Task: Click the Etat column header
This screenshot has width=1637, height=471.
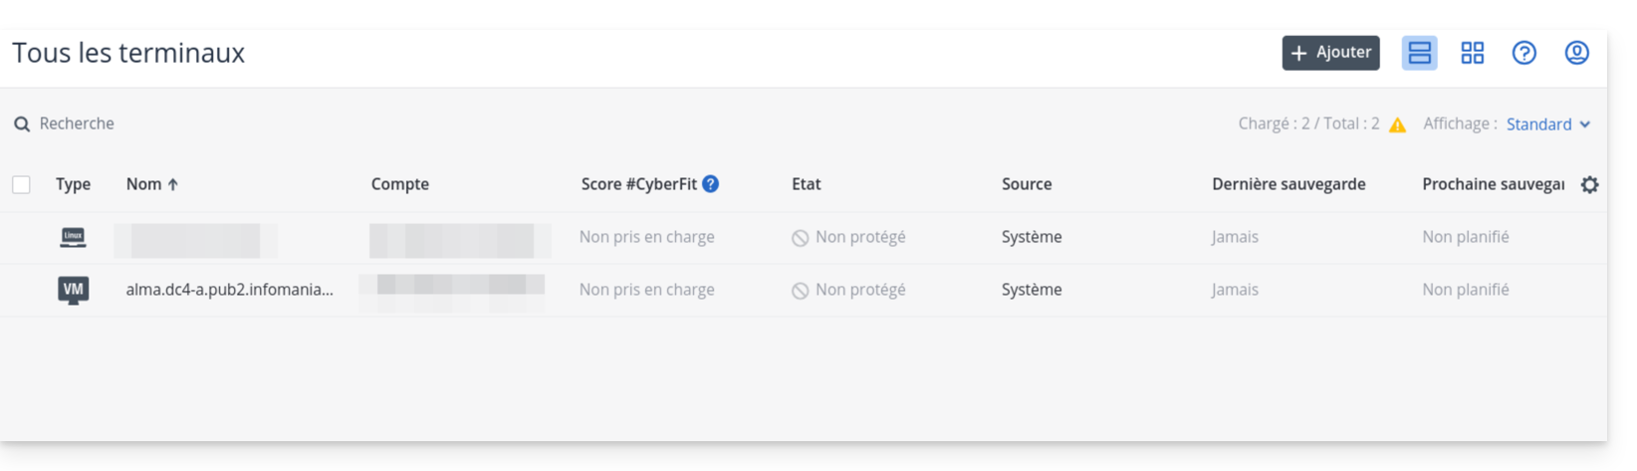Action: [806, 184]
